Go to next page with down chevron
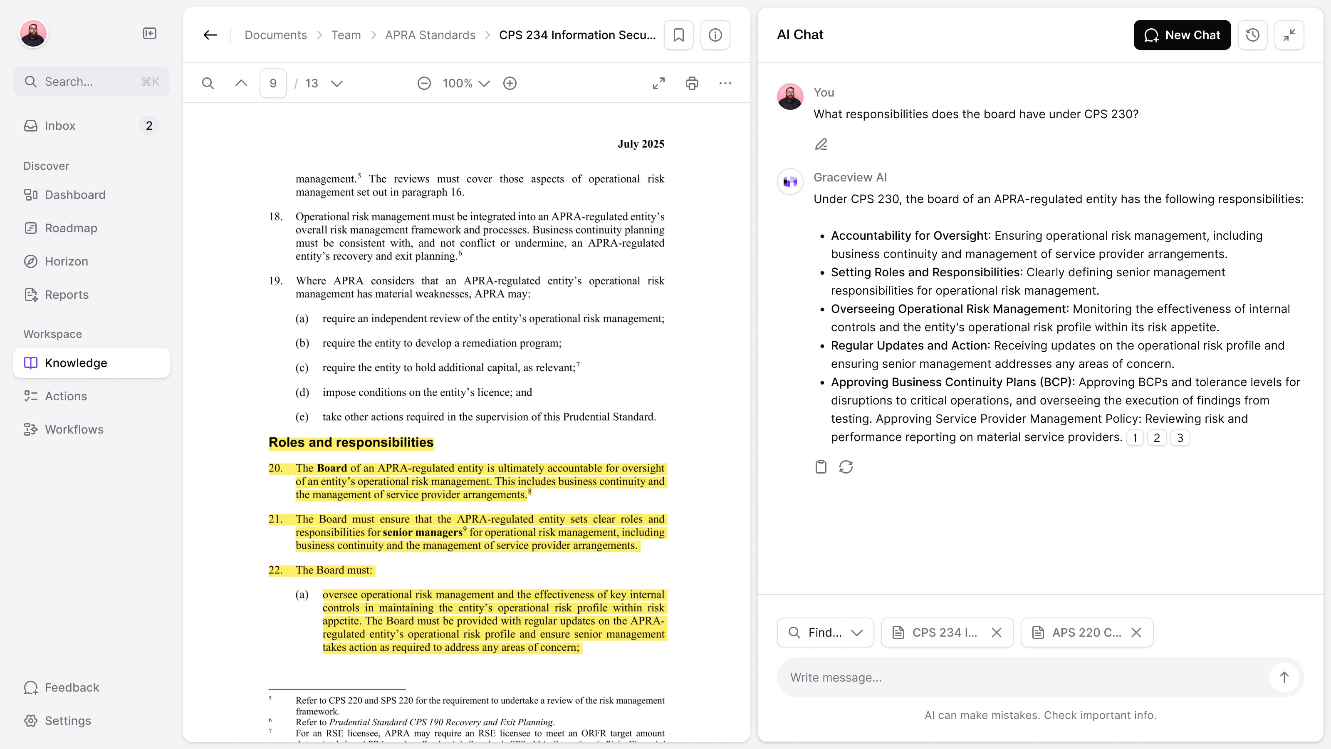 coord(337,83)
